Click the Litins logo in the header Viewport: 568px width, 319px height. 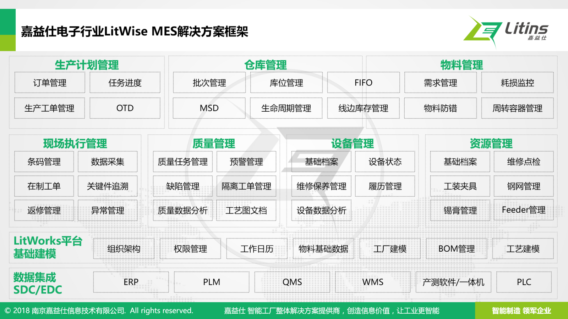tap(506, 31)
